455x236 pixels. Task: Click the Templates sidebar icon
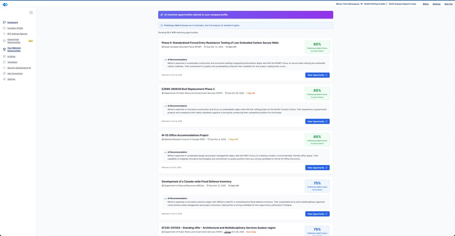pyautogui.click(x=4, y=62)
